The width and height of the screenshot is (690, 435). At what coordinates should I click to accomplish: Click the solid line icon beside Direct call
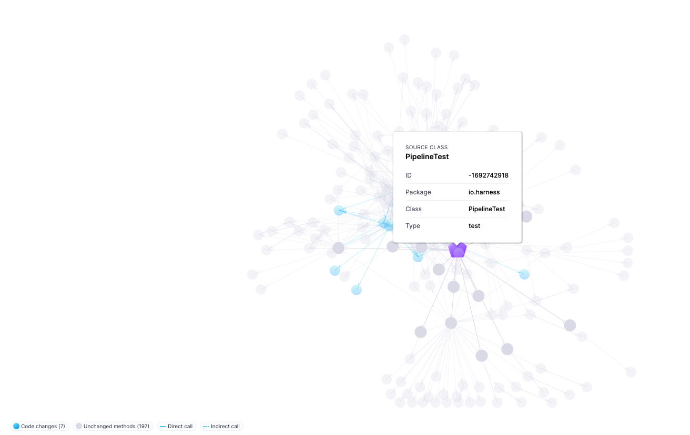[x=163, y=426]
